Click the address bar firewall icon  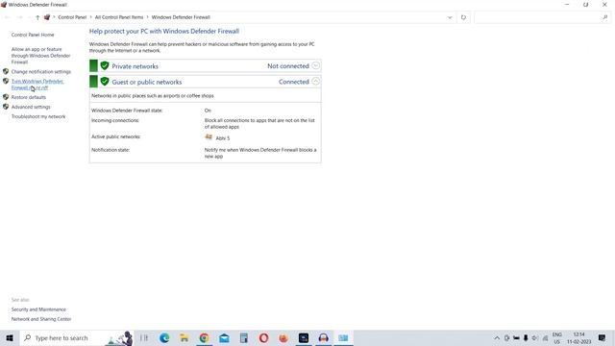tap(47, 17)
